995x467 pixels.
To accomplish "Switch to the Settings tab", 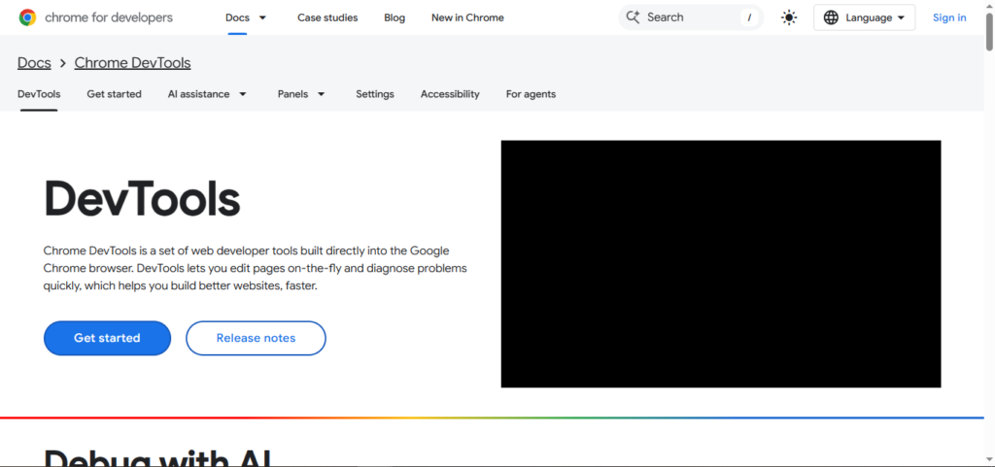I will click(375, 94).
